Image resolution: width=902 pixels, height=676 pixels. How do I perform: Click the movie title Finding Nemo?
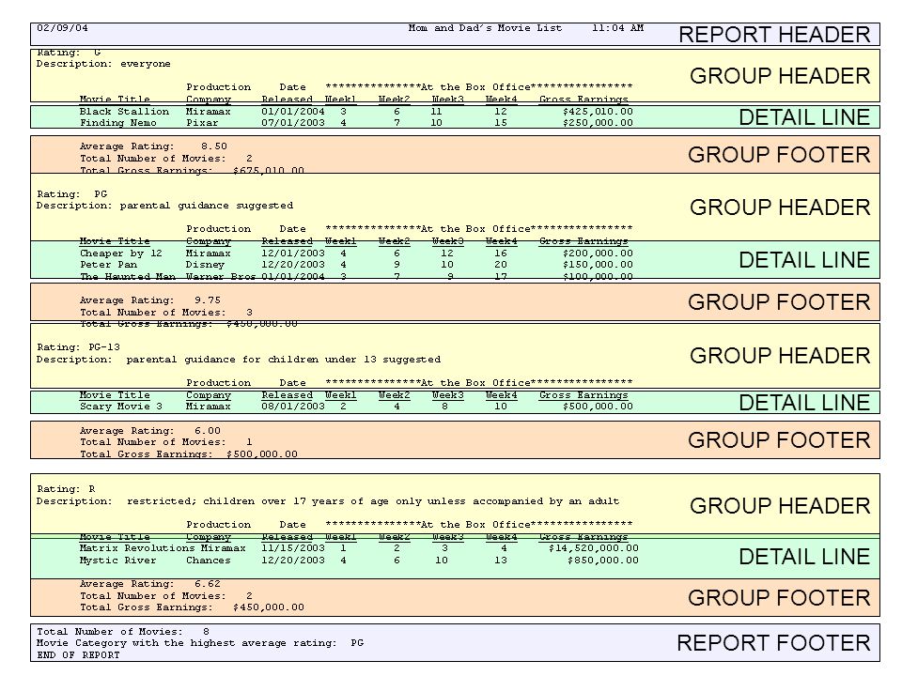(x=118, y=123)
